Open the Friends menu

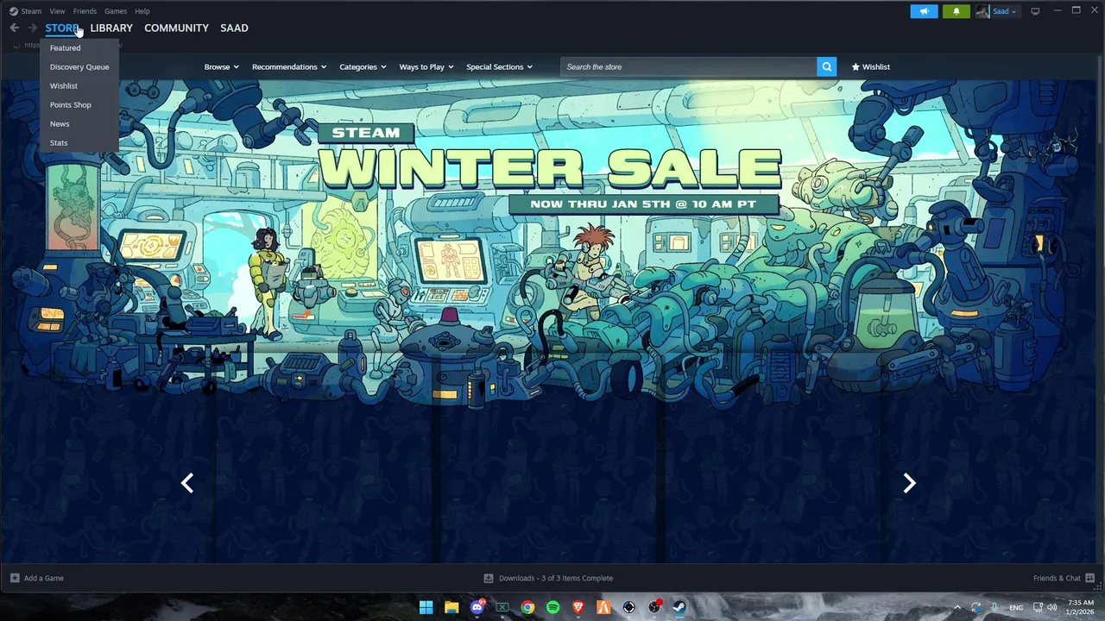pyautogui.click(x=85, y=11)
